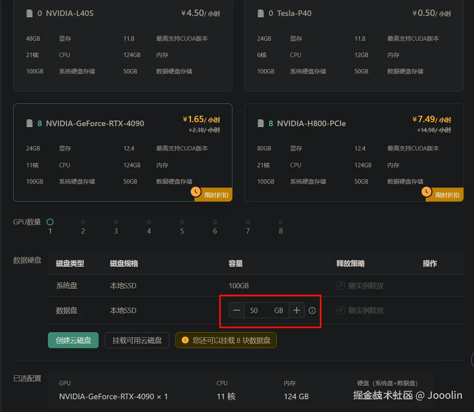Click the chip icon beside RTX-4090
Viewport: 474px width, 412px height.
point(30,123)
